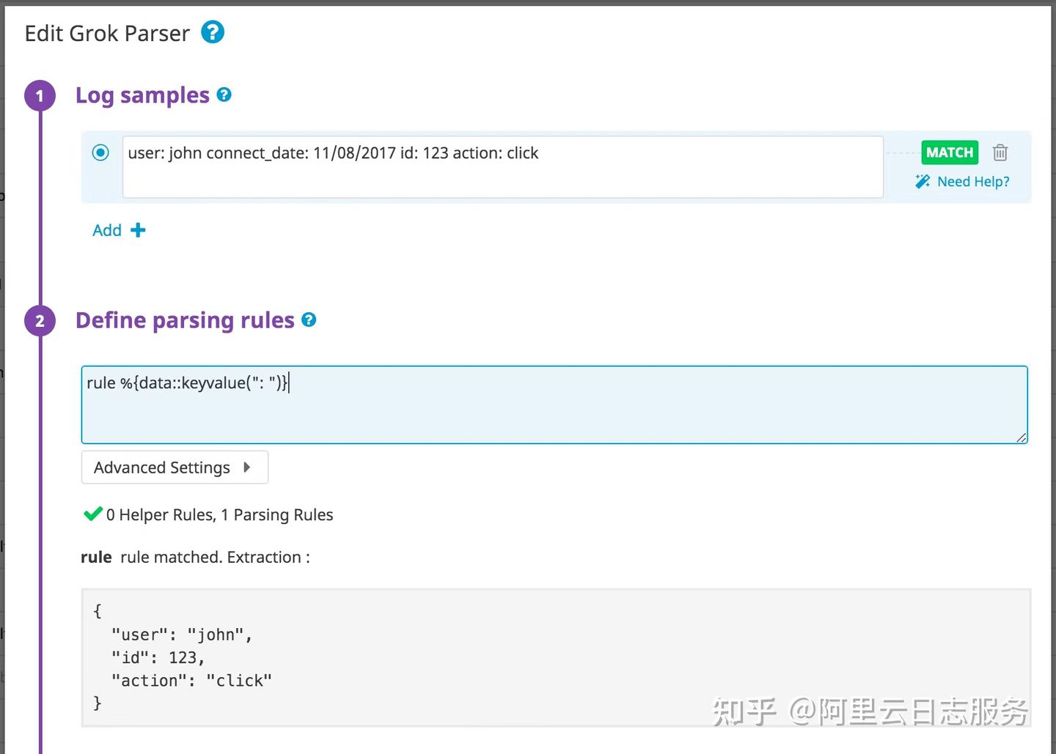Select the JSON extraction result box
The height and width of the screenshot is (754, 1056).
(554, 657)
